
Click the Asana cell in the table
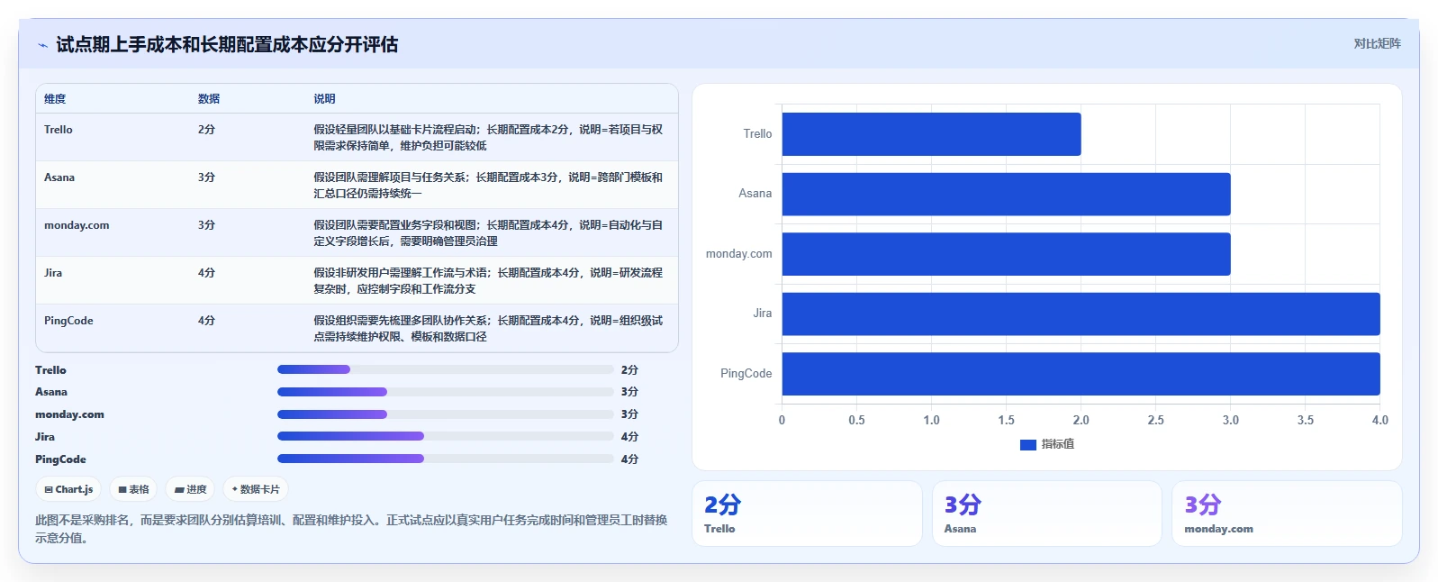click(59, 177)
